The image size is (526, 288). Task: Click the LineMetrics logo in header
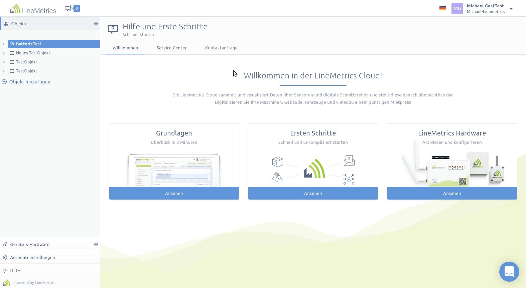(33, 9)
